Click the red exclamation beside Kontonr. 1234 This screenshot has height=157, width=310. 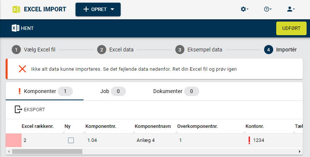tap(249, 140)
